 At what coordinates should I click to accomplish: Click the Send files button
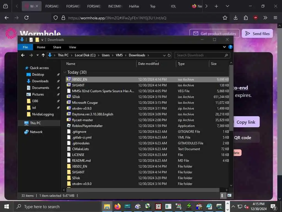[x=257, y=33]
